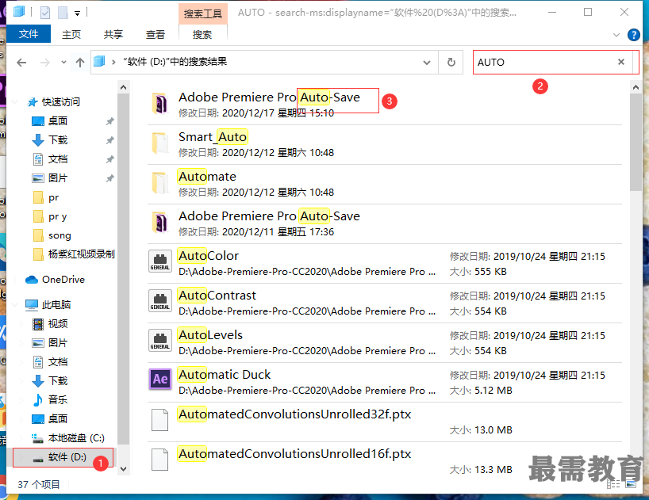Open the song folder in sidebar
Screen dimensions: 649x500
(x=60, y=235)
